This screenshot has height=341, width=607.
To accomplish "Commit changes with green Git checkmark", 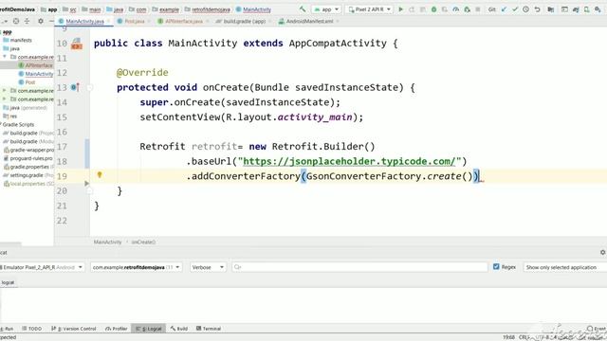I will click(x=515, y=9).
